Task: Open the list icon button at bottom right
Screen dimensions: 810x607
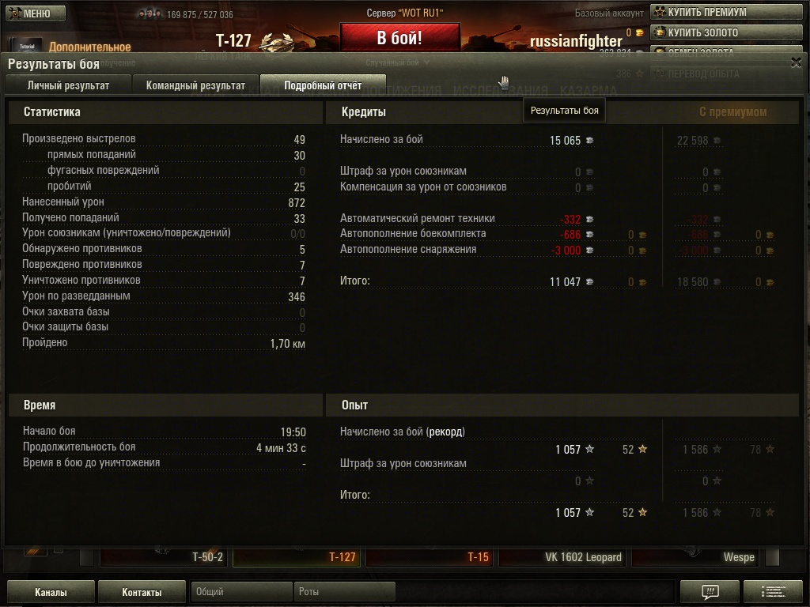Action: pyautogui.click(x=773, y=591)
